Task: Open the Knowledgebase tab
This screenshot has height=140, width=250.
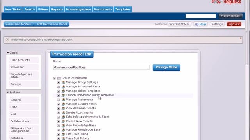Action: (79, 9)
